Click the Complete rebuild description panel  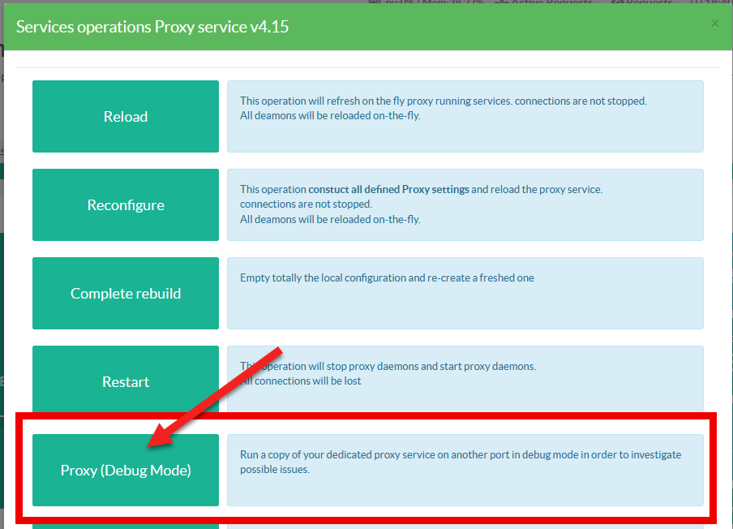click(465, 293)
